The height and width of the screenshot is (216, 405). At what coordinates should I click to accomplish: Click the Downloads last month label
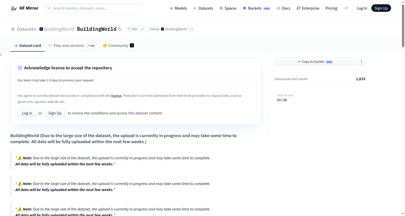[291, 79]
